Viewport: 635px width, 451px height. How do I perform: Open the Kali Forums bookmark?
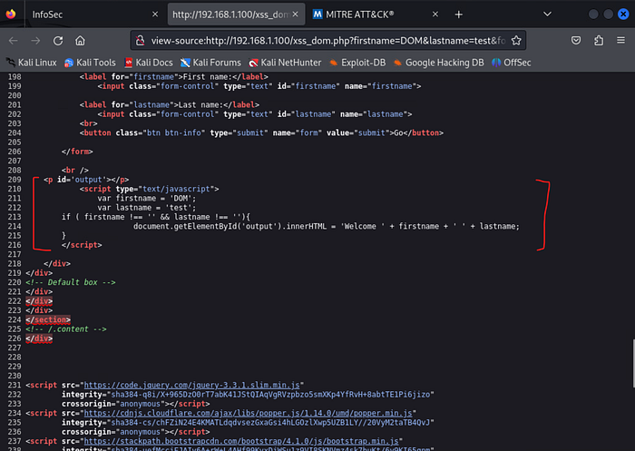pos(210,63)
